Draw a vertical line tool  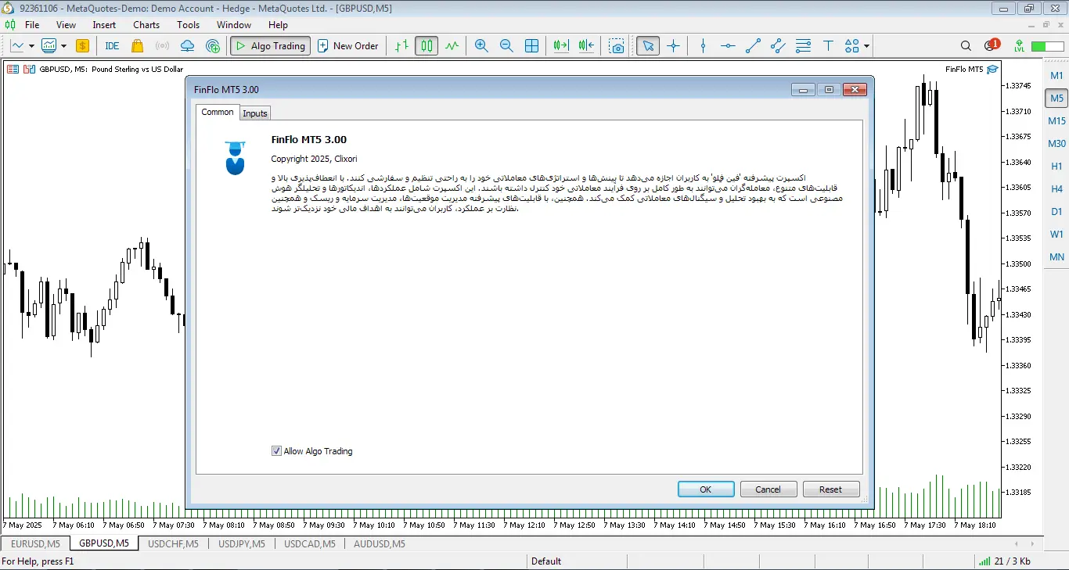point(703,46)
